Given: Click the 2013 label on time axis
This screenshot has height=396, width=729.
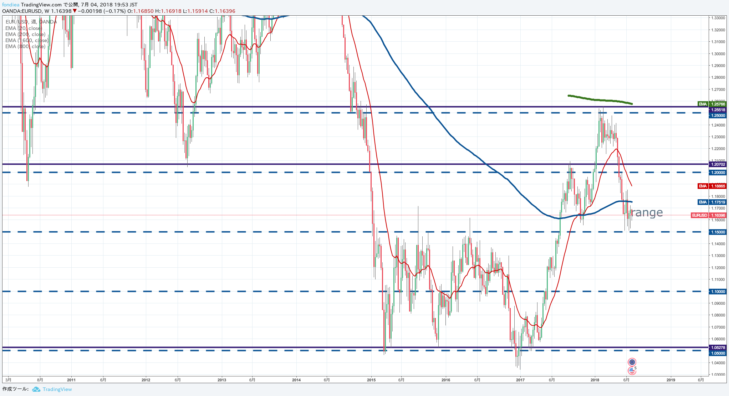Looking at the screenshot, I should click(x=222, y=380).
